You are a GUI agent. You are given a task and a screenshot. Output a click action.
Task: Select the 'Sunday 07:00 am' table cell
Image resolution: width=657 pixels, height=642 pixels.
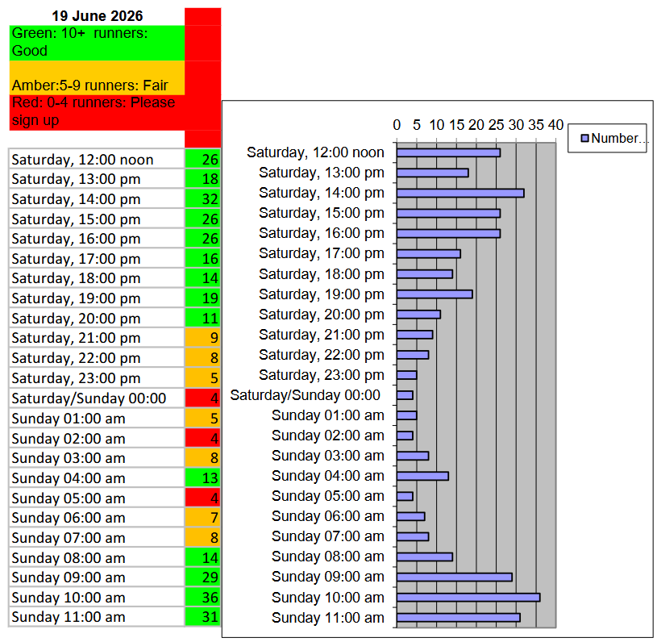pyautogui.click(x=97, y=538)
